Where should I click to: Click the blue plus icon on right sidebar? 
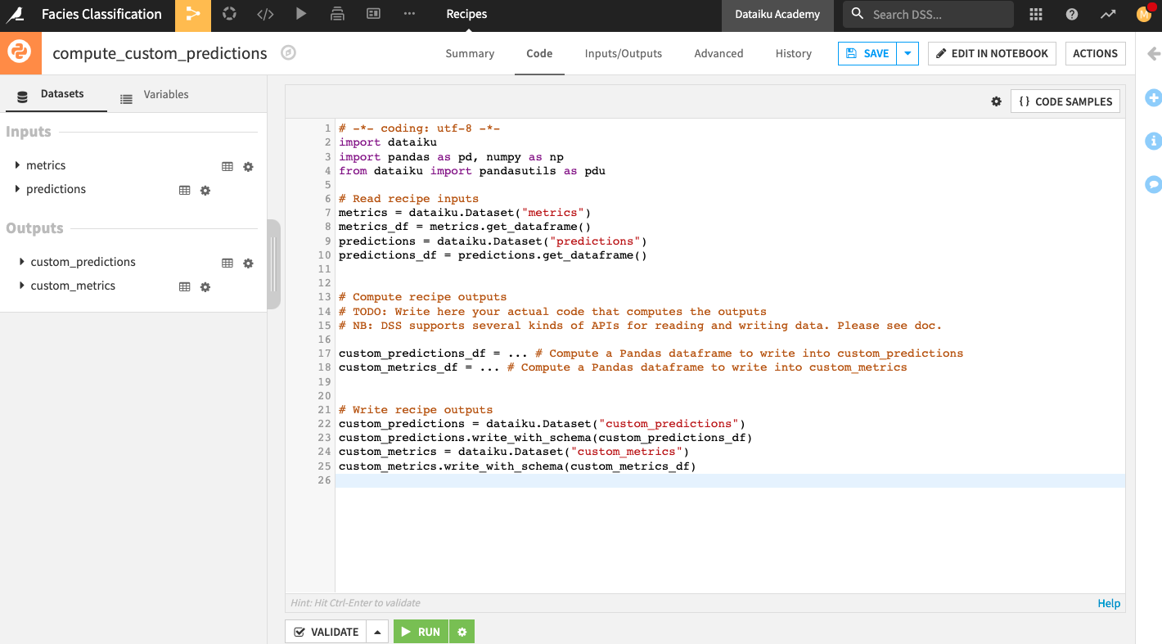point(1153,97)
